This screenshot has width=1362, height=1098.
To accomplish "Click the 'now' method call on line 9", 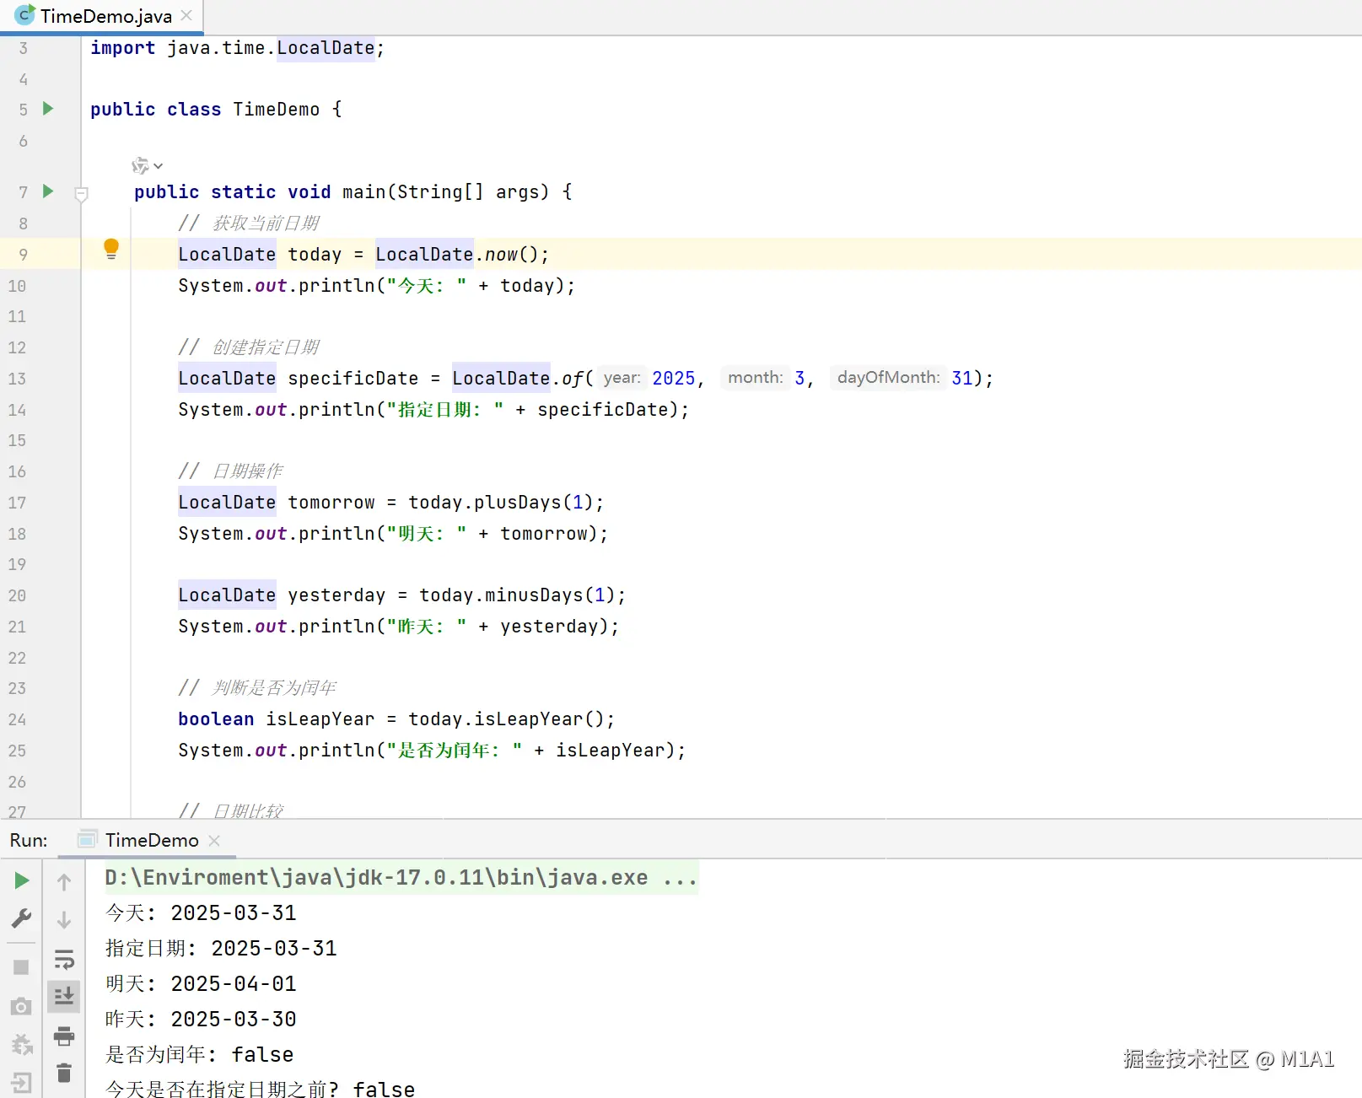I will coord(501,255).
